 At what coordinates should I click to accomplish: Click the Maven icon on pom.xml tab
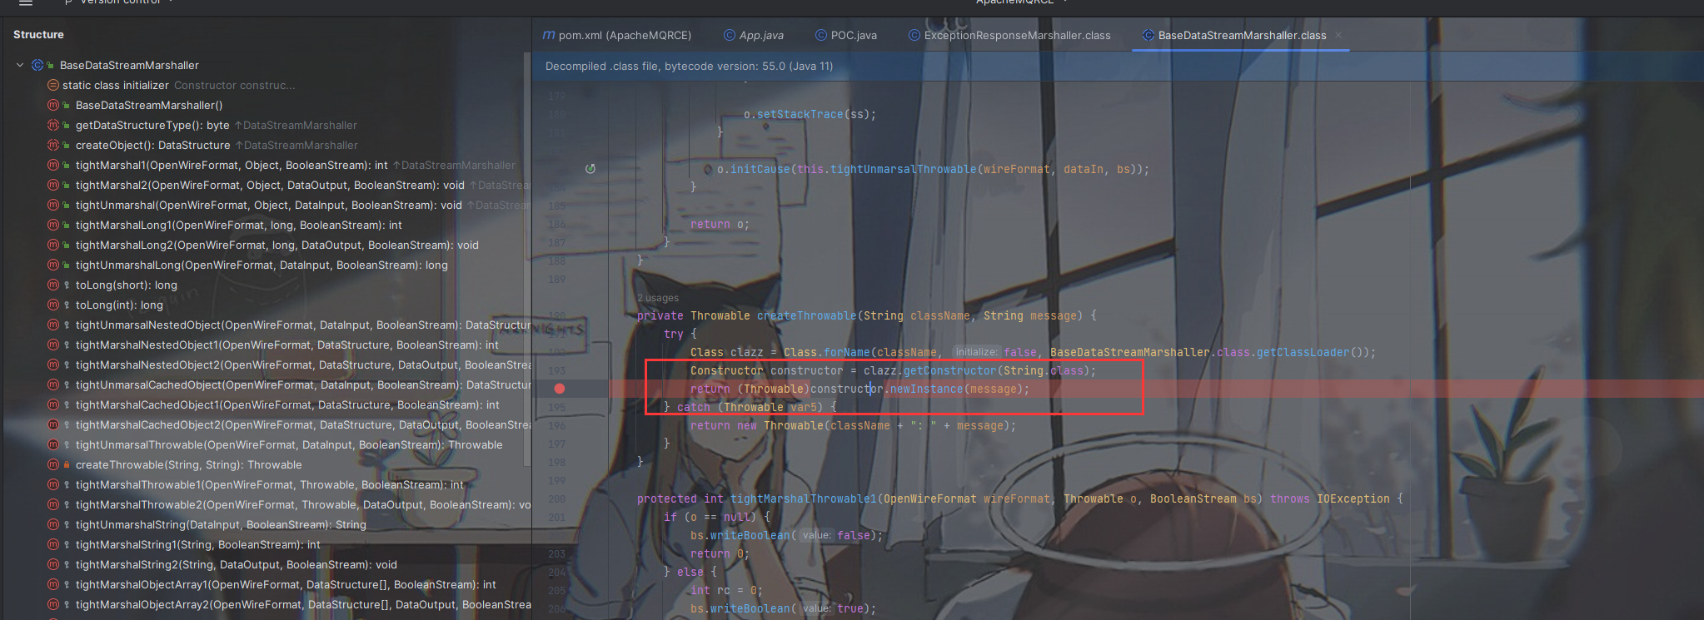pos(548,35)
